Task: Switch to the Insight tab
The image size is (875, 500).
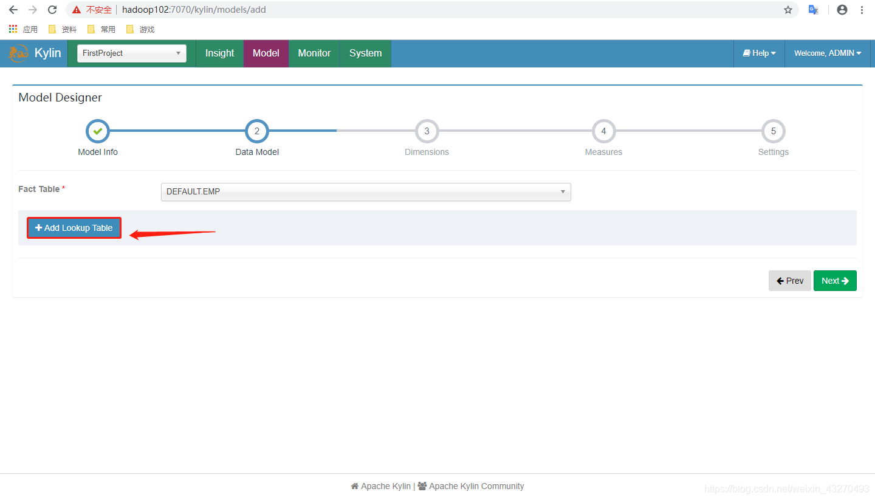Action: click(x=219, y=53)
